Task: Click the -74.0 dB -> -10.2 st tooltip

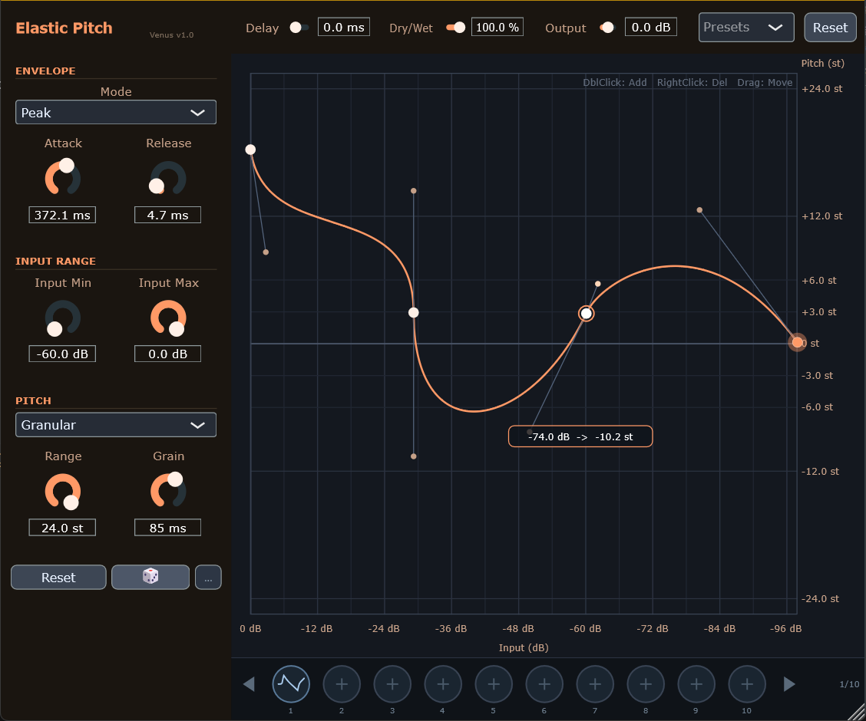Action: pyautogui.click(x=580, y=436)
